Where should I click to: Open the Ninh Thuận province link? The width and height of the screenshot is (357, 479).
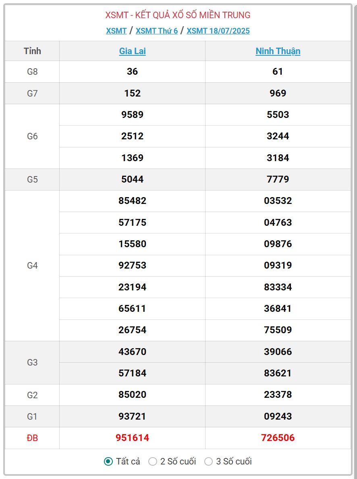tap(278, 51)
